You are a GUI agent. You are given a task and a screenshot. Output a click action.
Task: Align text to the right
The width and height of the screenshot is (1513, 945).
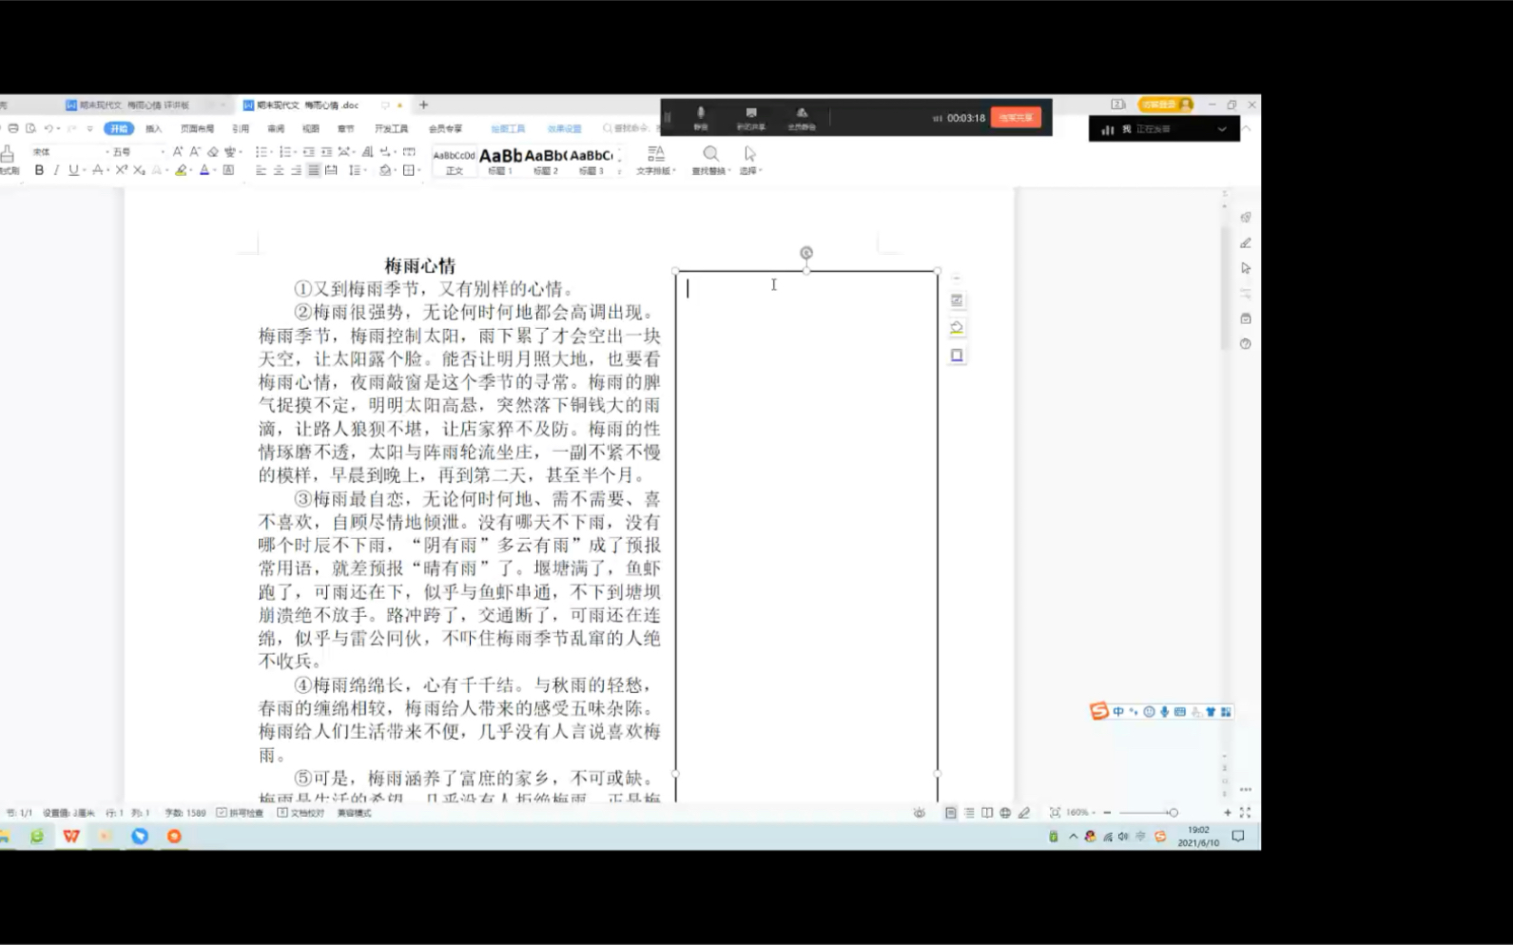pyautogui.click(x=296, y=170)
